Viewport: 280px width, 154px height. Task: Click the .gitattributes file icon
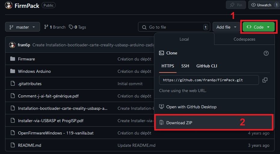(13, 83)
